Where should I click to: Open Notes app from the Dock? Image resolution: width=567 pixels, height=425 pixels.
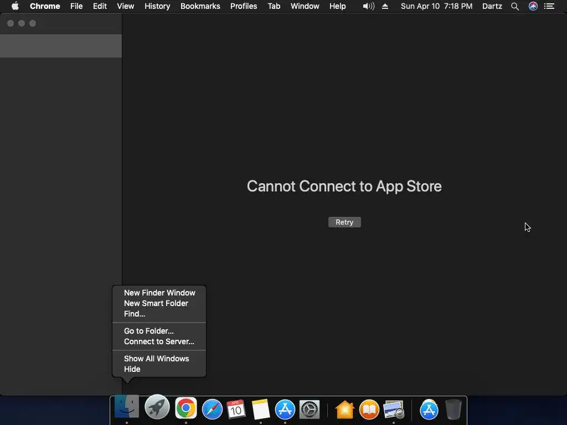[261, 410]
